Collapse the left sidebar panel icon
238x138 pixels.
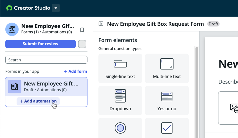[101, 24]
